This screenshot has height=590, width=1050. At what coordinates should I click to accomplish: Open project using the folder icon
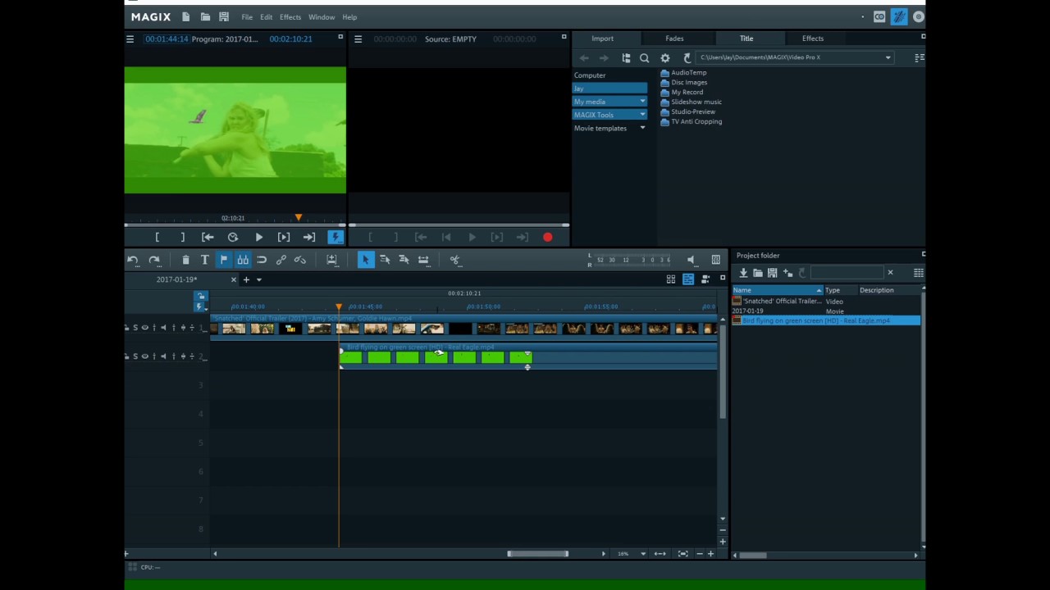click(x=205, y=16)
